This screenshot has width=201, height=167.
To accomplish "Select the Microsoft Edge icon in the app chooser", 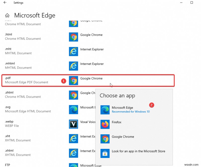I will click(x=105, y=110).
